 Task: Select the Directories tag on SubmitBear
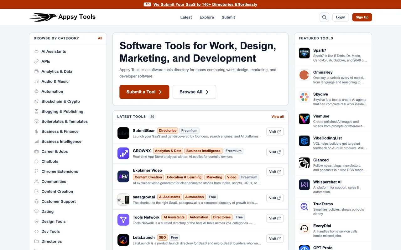pos(168,131)
